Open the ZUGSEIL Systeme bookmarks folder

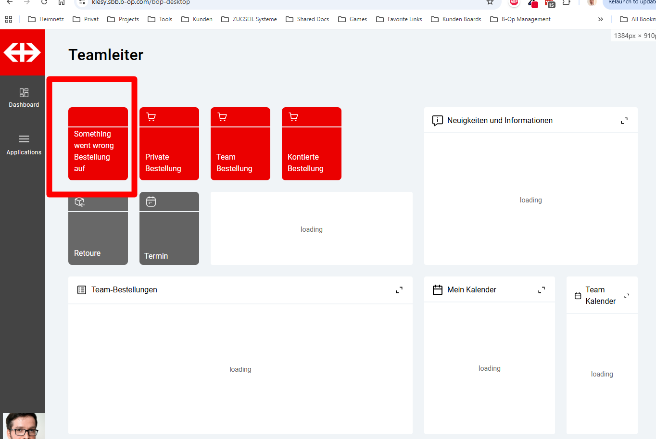tap(249, 19)
